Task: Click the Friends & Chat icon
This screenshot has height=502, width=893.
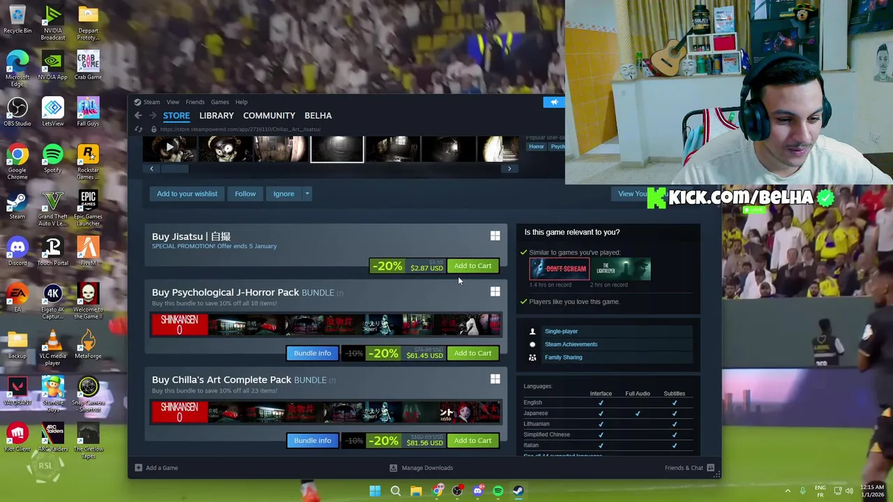Action: pos(710,468)
